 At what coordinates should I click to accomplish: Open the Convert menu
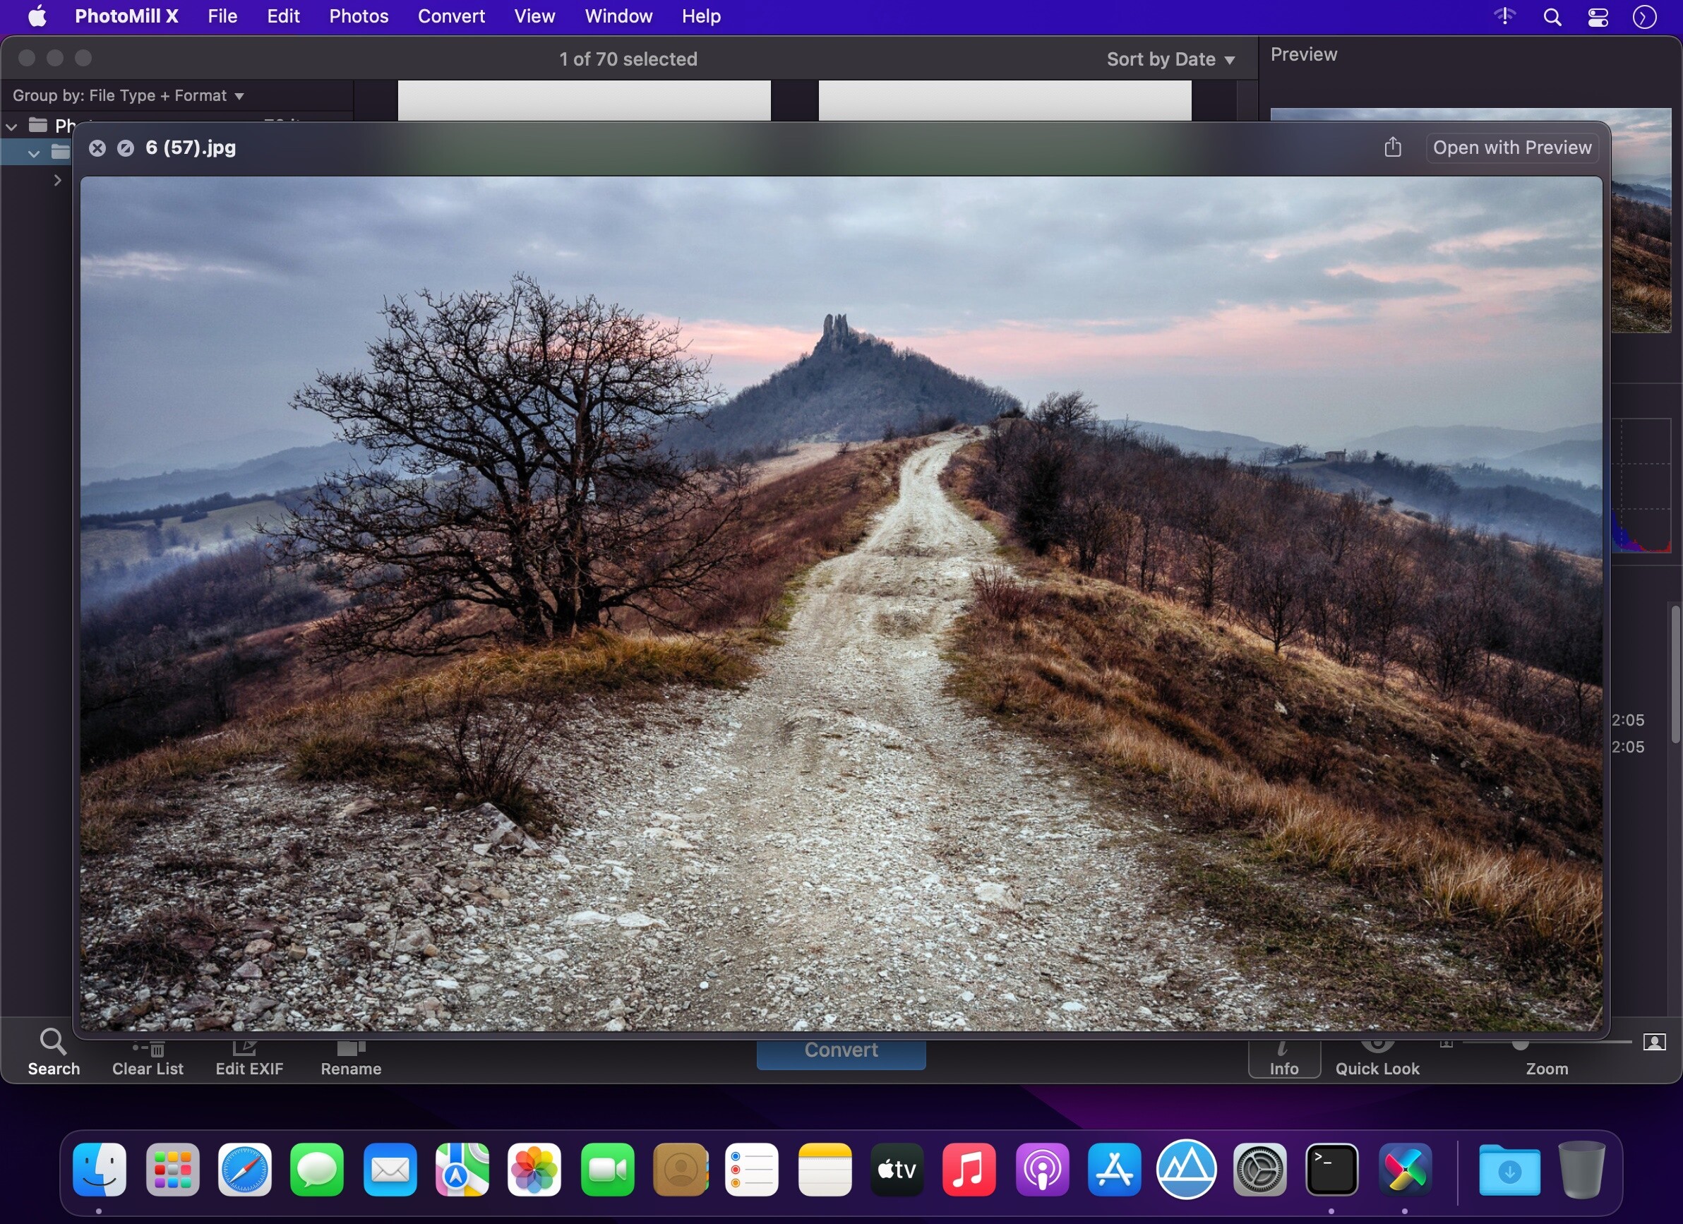pyautogui.click(x=451, y=16)
